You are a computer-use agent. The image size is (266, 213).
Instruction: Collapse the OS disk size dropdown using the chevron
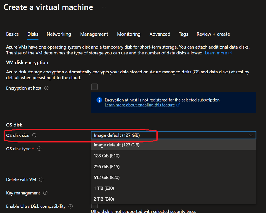pos(251,135)
